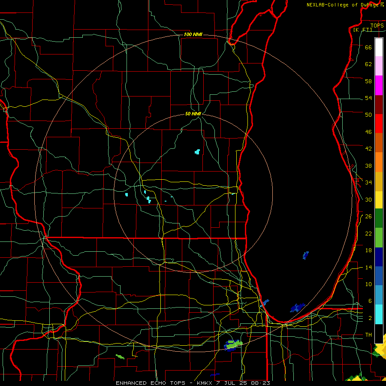The width and height of the screenshot is (386, 386).
Task: Click the "58" legend value
Action: pos(368,81)
